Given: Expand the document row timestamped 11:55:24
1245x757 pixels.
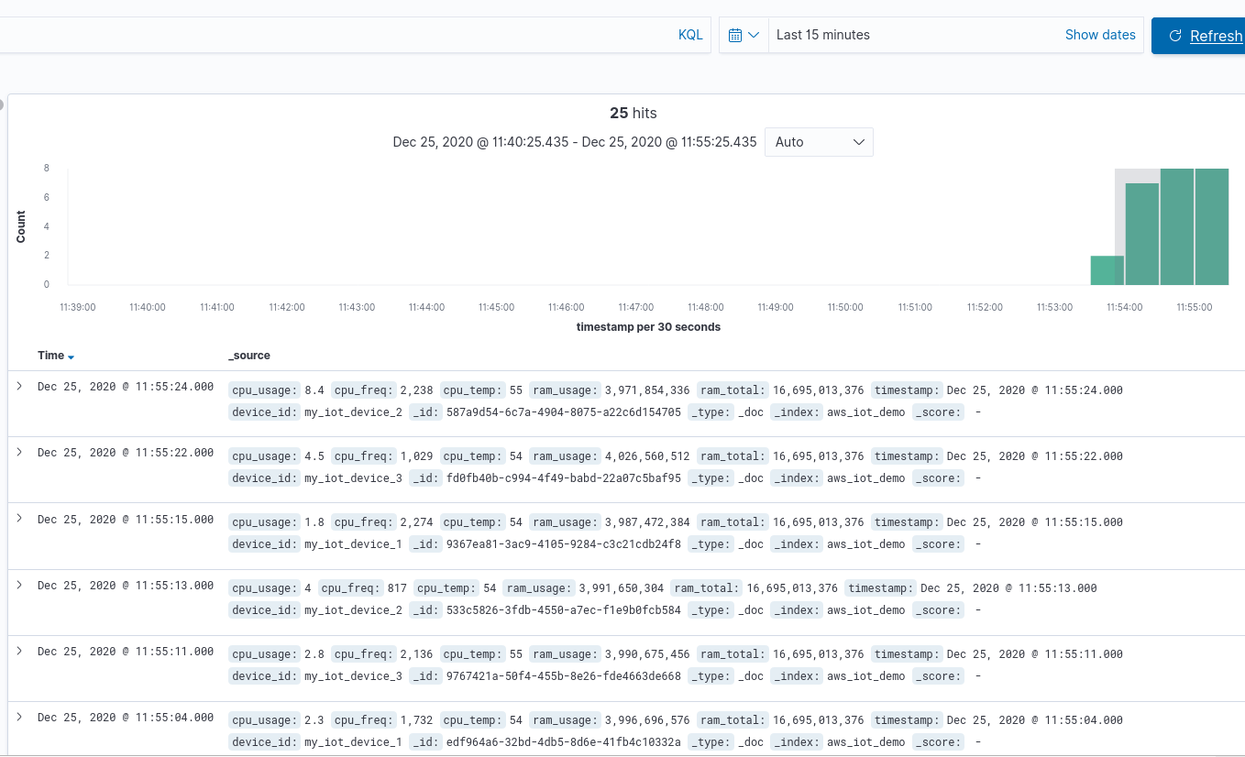Looking at the screenshot, I should (x=20, y=386).
